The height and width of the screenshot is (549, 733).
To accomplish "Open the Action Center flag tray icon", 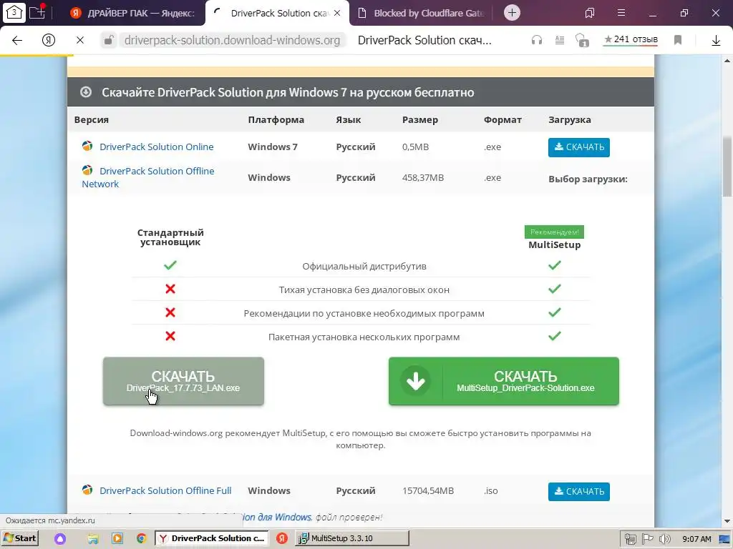I will [x=647, y=539].
